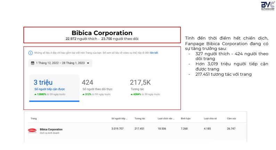Click 'Dịch vụ kinh doanh' category label

[x=49, y=133]
